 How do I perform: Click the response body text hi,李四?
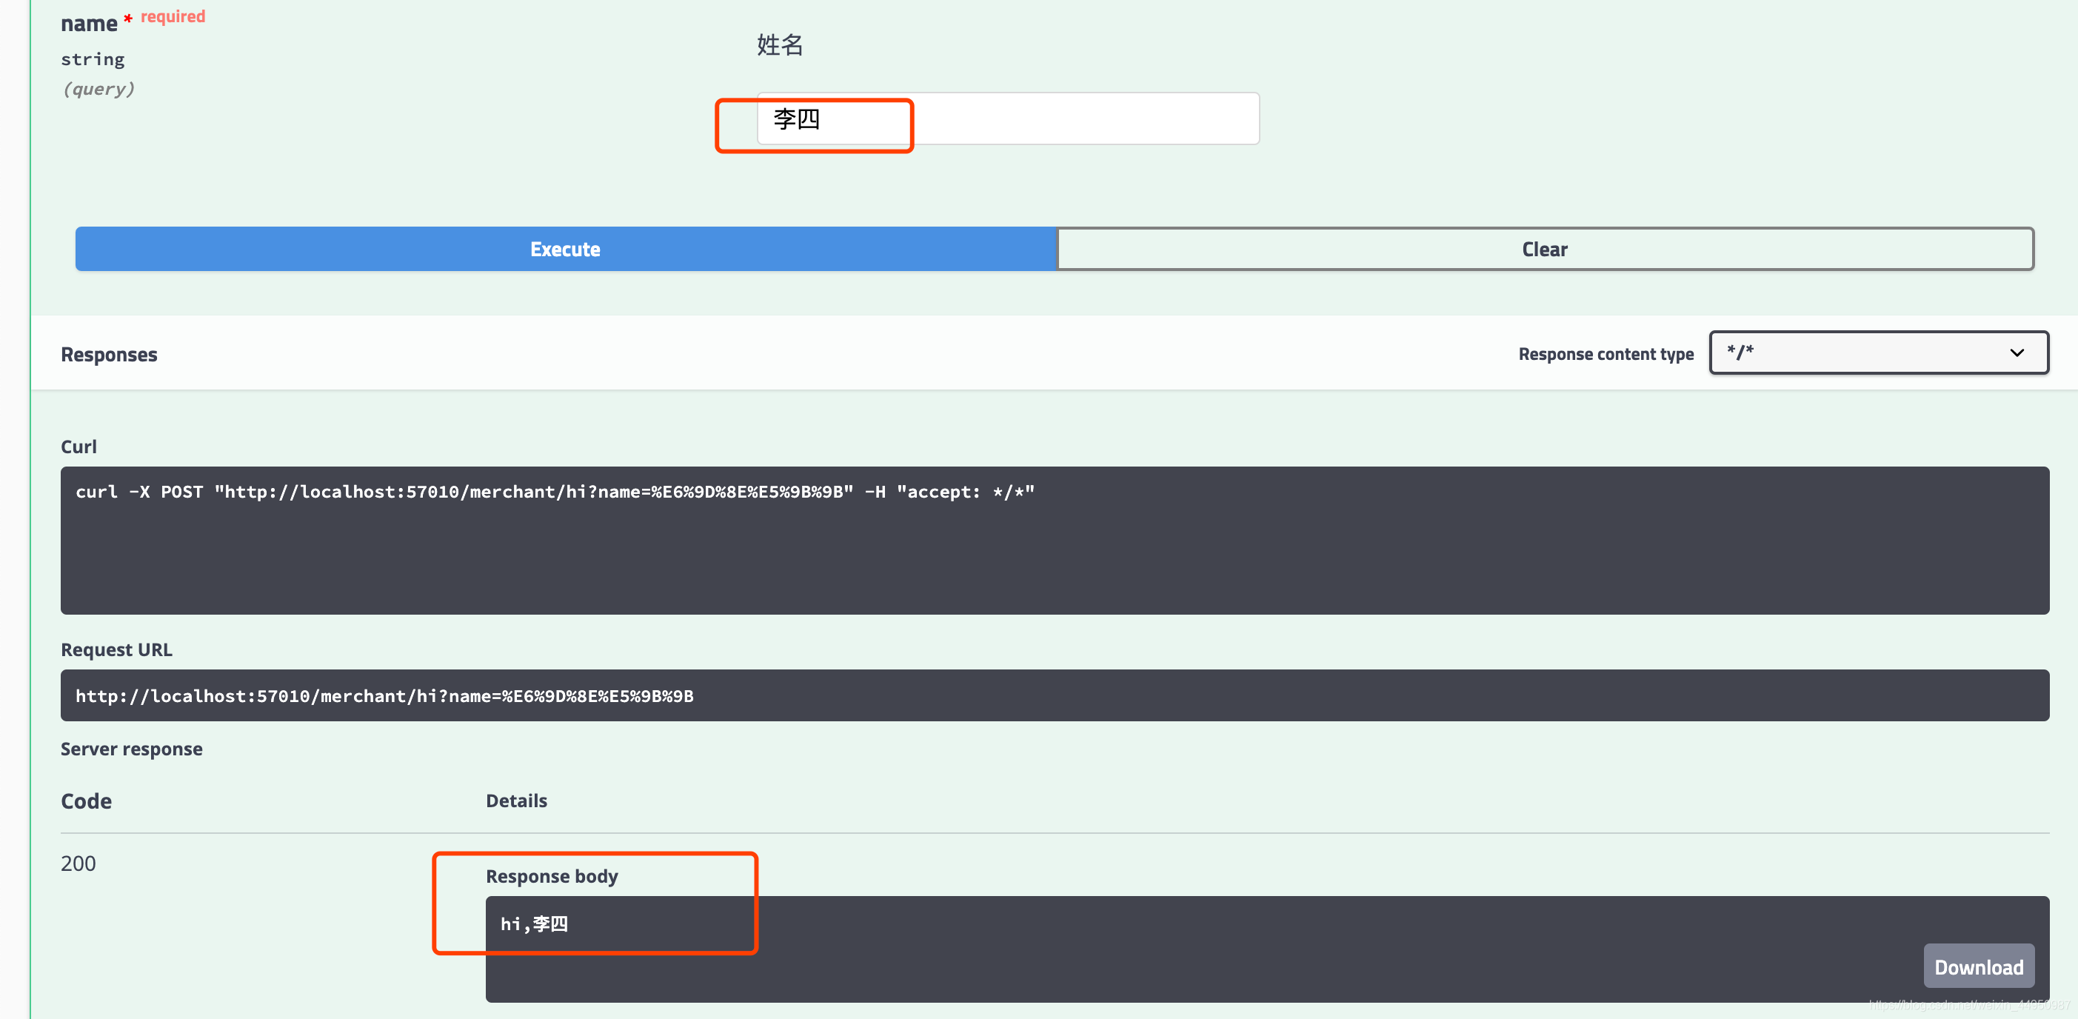534,923
